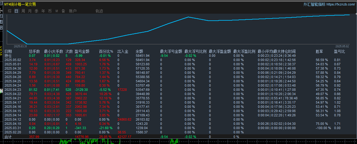Select the 2025.04.22 date row
Image resolution: width=357 pixels, height=144 pixels.
point(13,94)
